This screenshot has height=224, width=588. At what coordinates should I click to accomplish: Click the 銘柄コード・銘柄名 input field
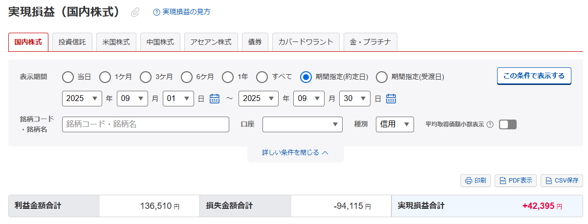pyautogui.click(x=146, y=124)
